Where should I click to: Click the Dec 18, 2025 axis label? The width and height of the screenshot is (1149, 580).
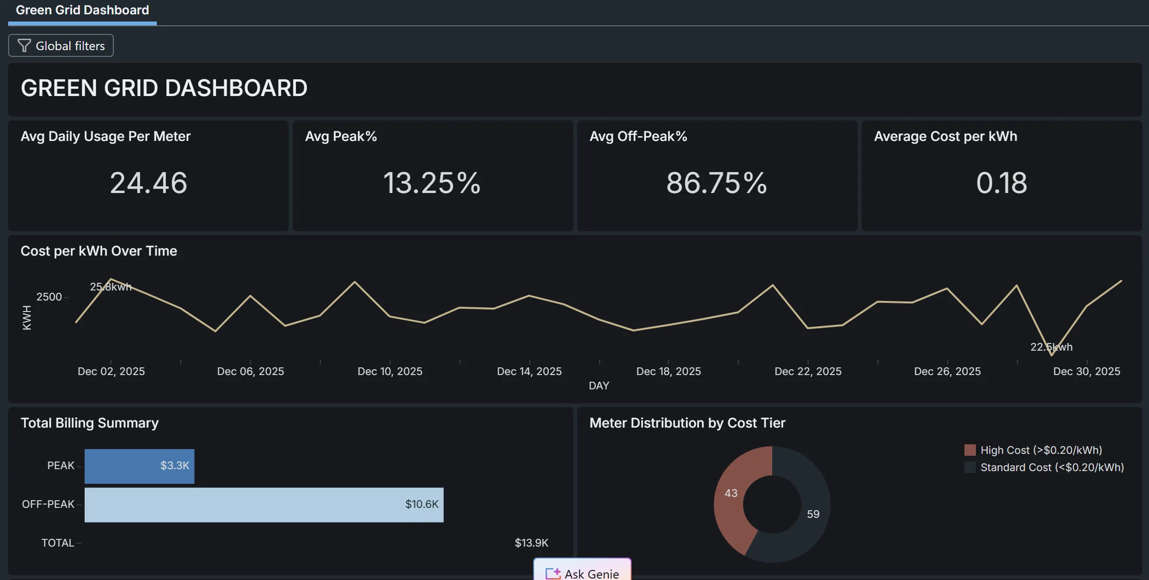click(668, 371)
